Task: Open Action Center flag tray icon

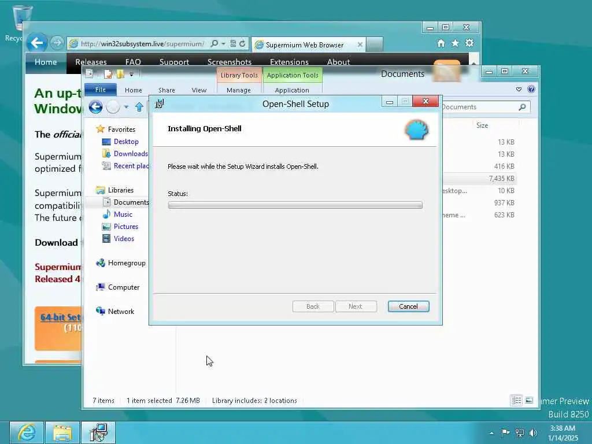Action: 505,432
